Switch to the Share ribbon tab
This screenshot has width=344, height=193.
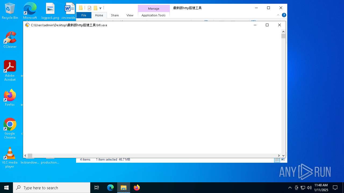[115, 15]
